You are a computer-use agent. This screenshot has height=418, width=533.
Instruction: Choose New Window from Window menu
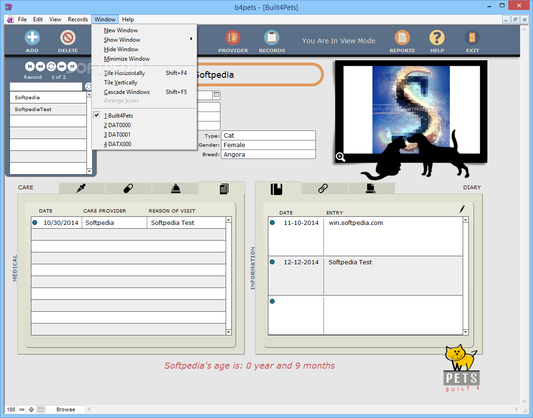pyautogui.click(x=144, y=30)
